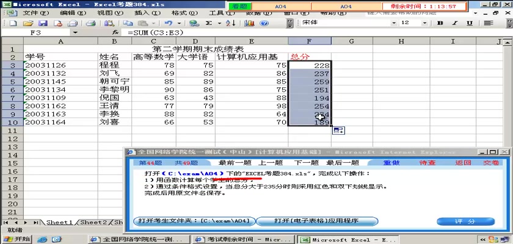This screenshot has height=244, width=513.
Task: Apply bold formatting with B
Action: [440, 23]
